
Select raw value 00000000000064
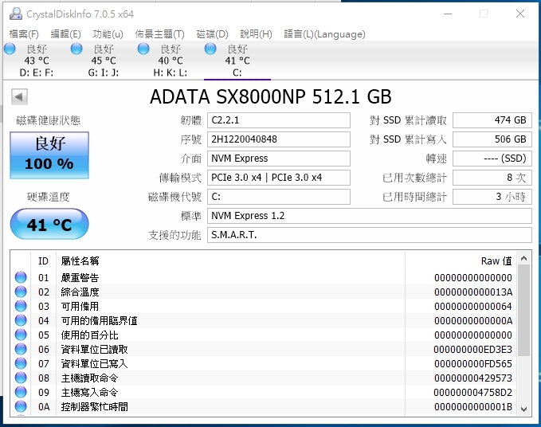click(473, 306)
